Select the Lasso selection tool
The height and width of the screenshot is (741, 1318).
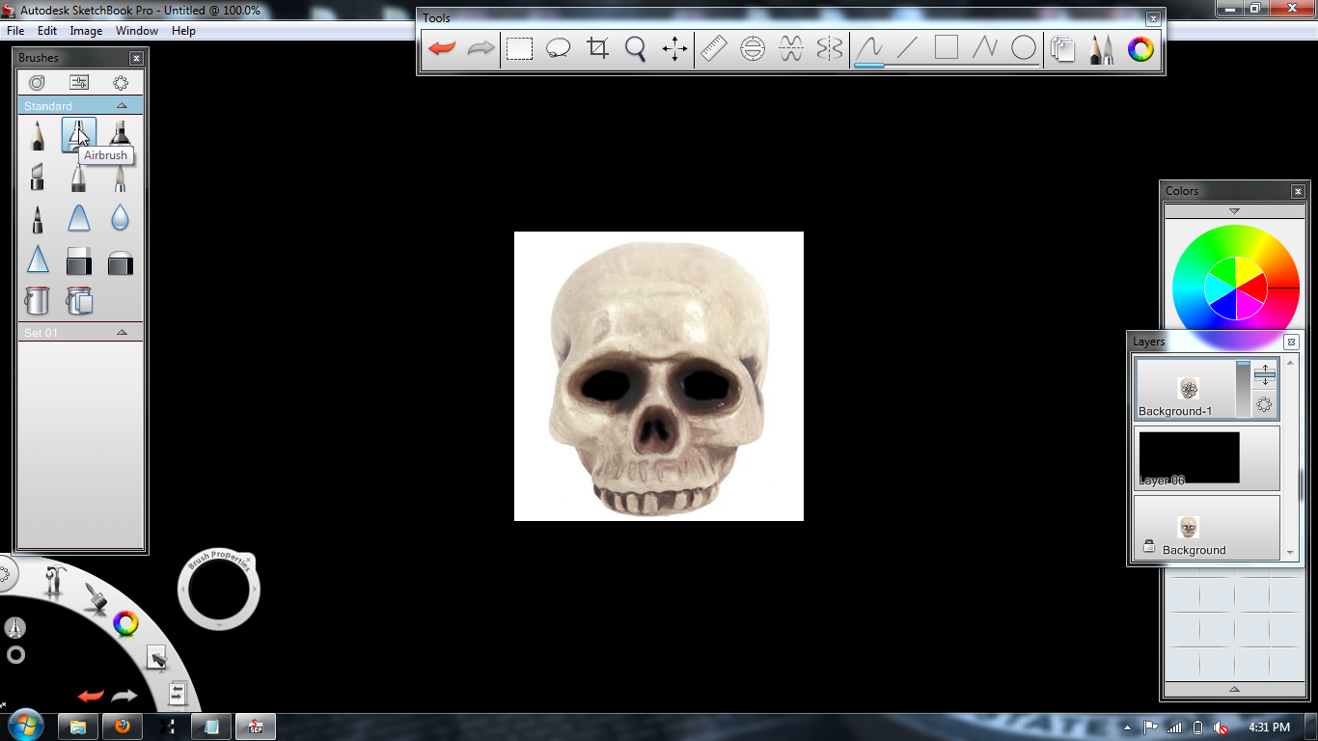pos(558,48)
